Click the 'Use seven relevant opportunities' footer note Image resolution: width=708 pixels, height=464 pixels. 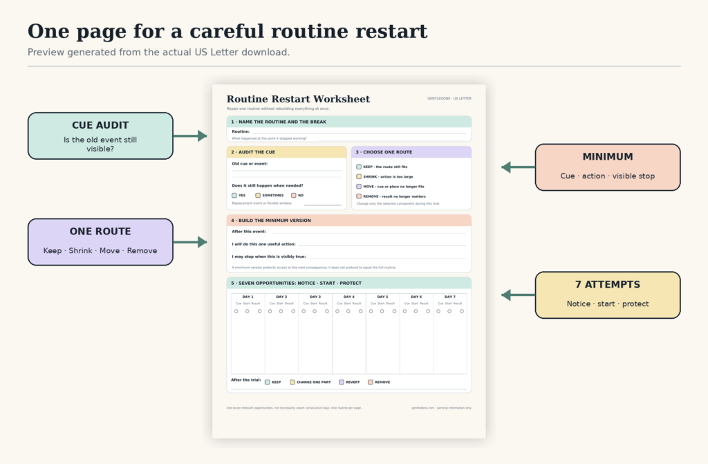tap(294, 408)
